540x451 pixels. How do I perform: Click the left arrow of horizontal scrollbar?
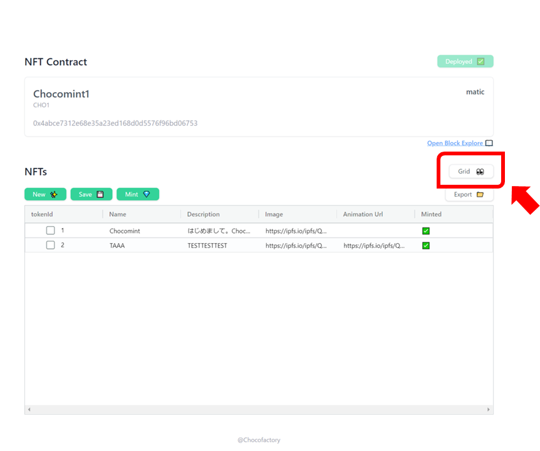[x=29, y=410]
